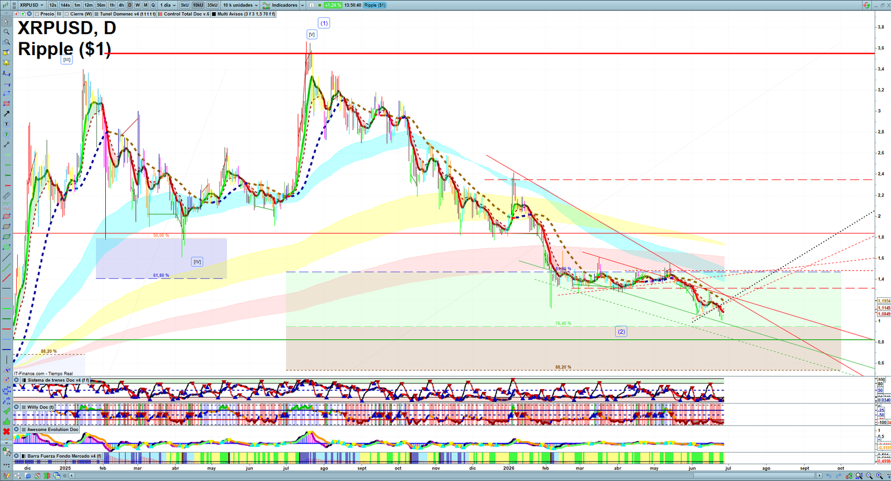Click the blue close icon in price toolbar

[x=29, y=14]
